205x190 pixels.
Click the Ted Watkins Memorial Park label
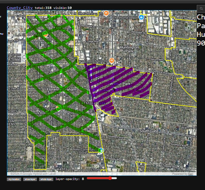point(39,165)
